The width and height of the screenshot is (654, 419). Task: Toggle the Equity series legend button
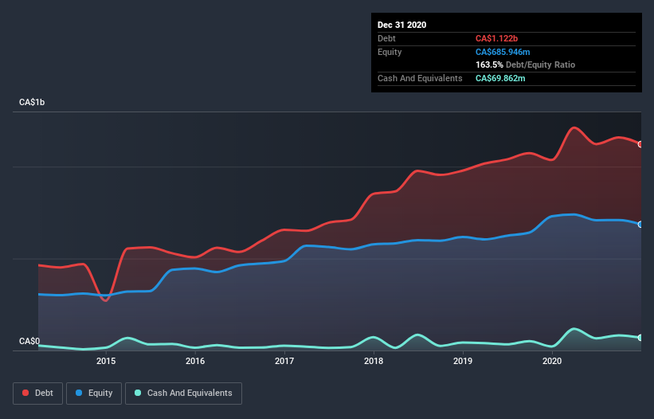click(x=94, y=394)
